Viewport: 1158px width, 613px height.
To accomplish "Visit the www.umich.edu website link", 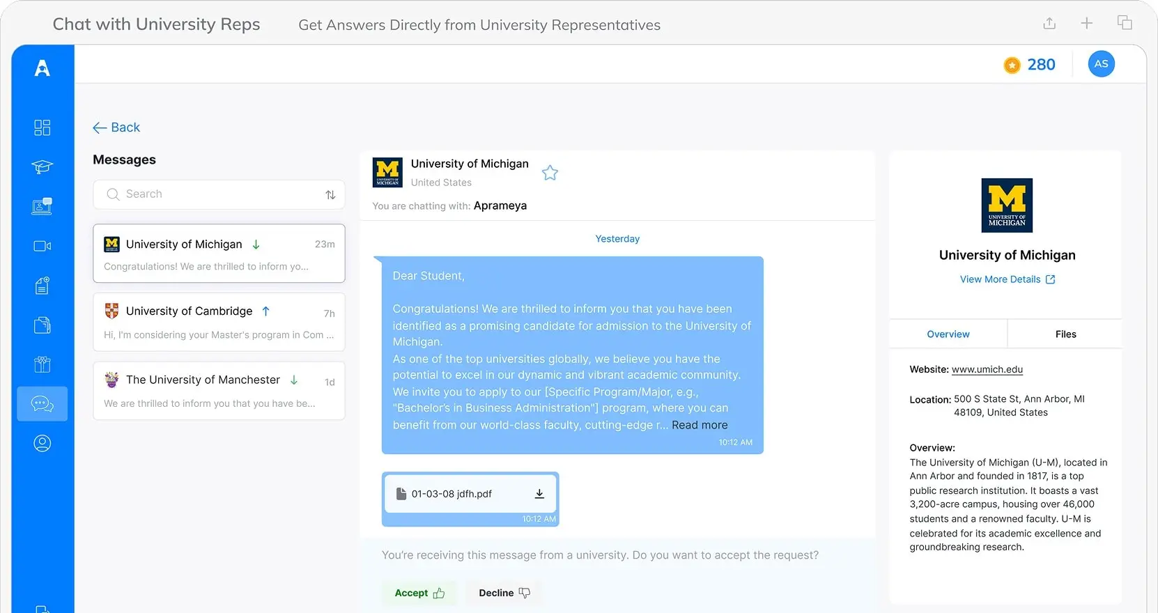I will tap(987, 369).
